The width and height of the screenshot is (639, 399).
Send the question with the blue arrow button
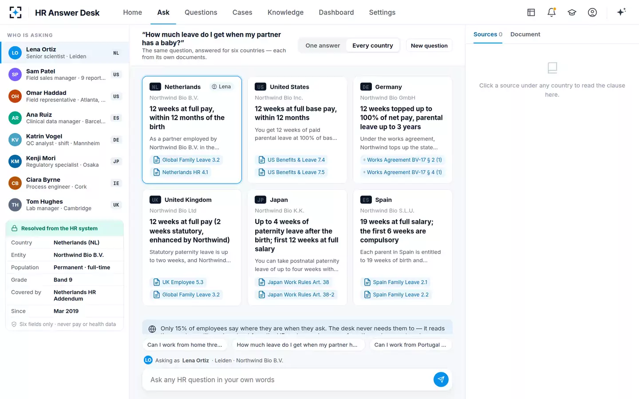pyautogui.click(x=441, y=379)
